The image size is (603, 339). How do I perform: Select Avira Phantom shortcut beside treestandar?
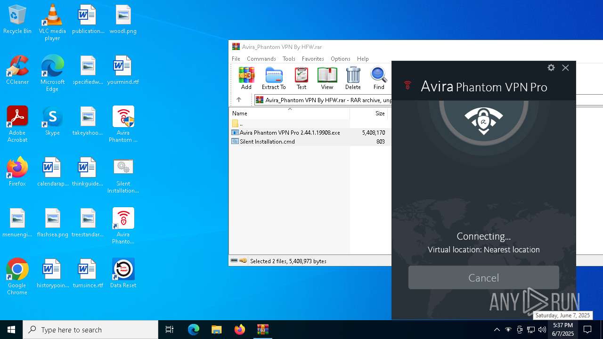pyautogui.click(x=123, y=226)
